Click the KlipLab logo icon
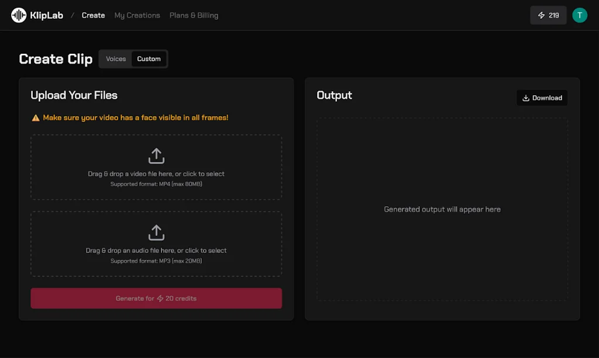 pos(18,15)
